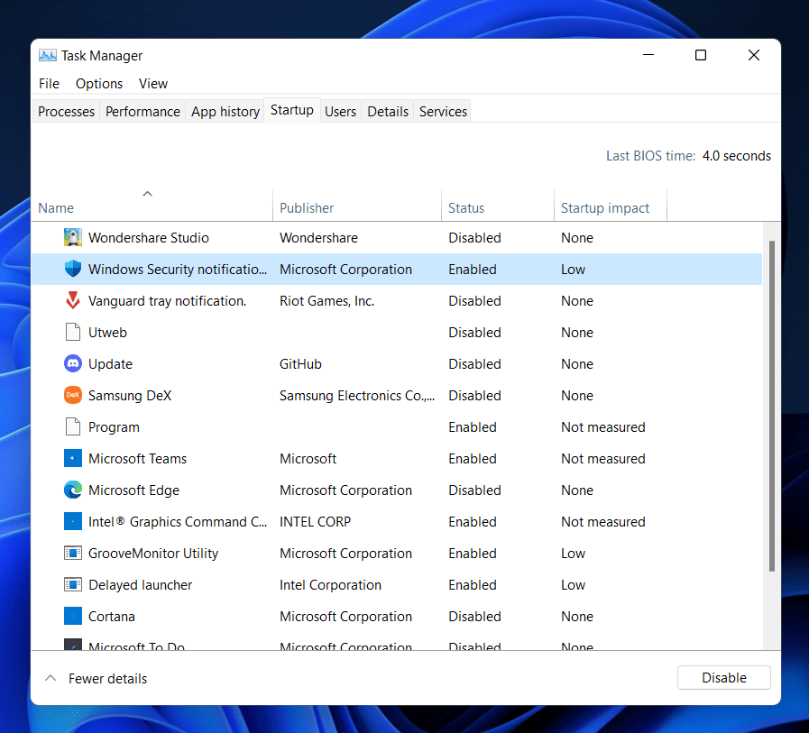Select the Windows Security shield icon
The width and height of the screenshot is (809, 733).
tap(73, 270)
